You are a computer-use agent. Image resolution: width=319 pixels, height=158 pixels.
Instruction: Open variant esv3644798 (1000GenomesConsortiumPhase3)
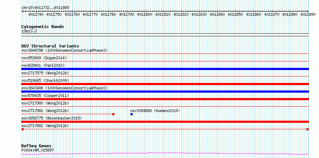(x=65, y=50)
